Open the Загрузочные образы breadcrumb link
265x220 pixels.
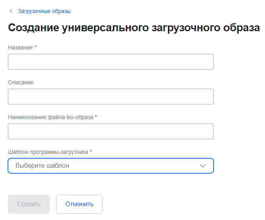44,11
